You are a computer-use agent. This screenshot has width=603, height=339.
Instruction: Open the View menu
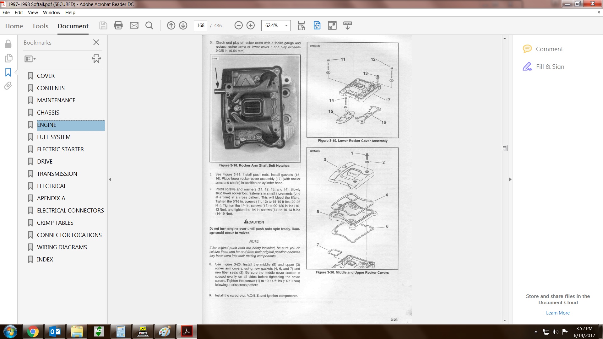coord(33,13)
